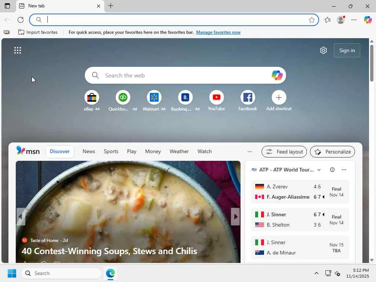Viewport: 376px width, 282px height.
Task: Click the taskbar Search box
Action: click(x=61, y=273)
